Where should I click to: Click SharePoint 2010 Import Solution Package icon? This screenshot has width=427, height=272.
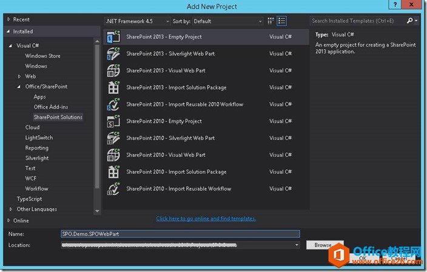(113, 171)
